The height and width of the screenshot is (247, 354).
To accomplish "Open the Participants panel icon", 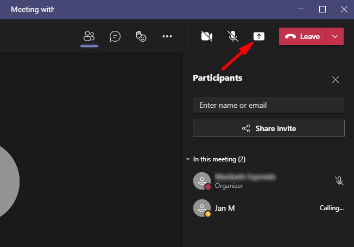I will click(x=89, y=36).
